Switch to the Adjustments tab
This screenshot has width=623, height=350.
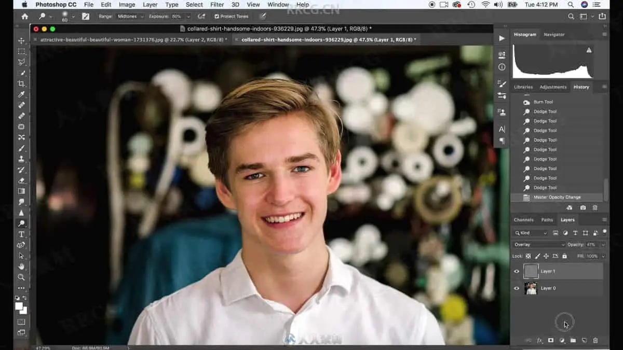(553, 87)
